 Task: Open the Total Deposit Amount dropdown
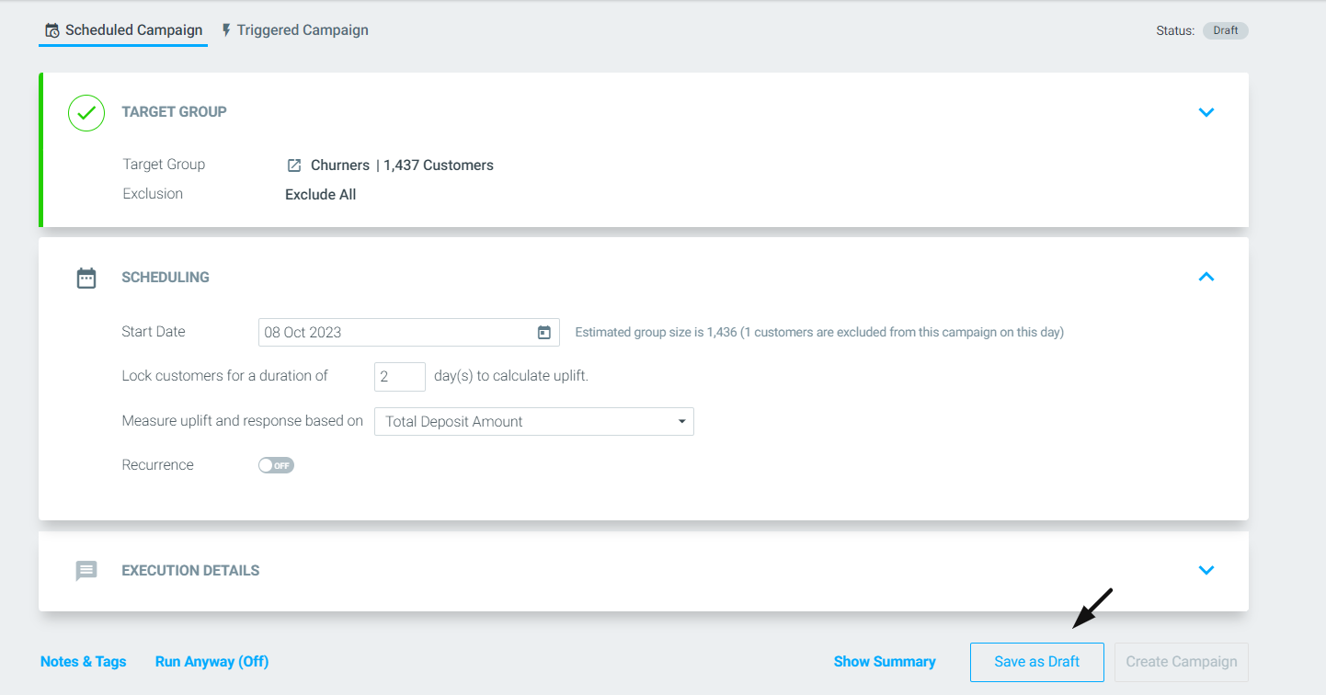534,421
